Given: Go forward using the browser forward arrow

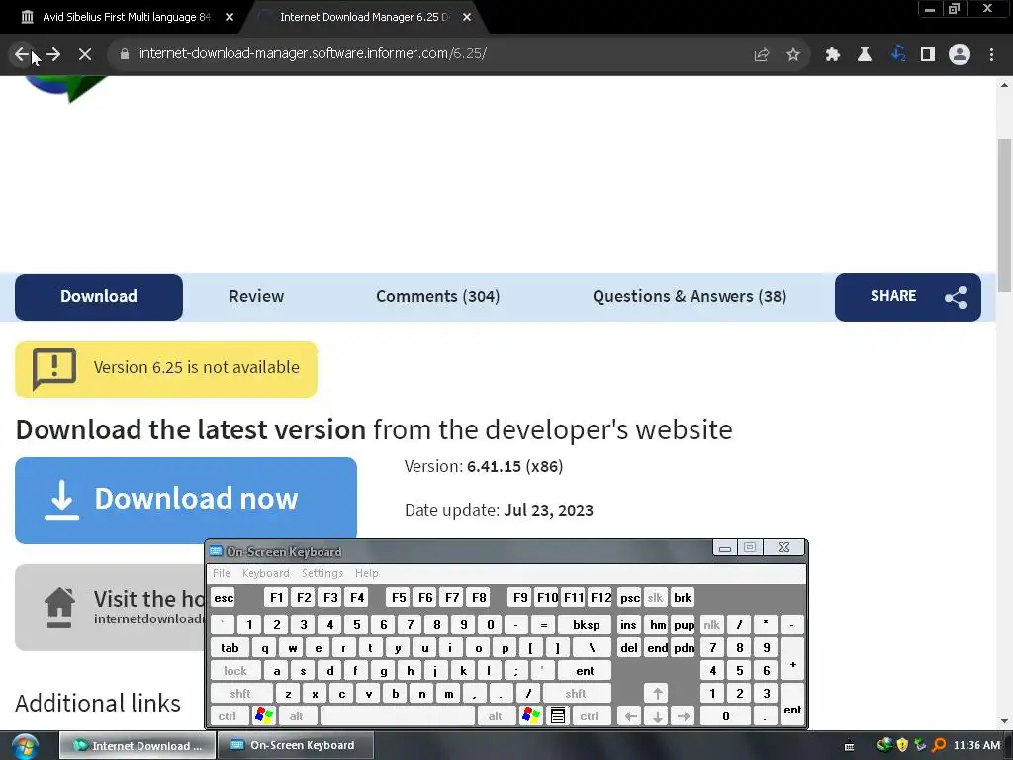Looking at the screenshot, I should [x=53, y=54].
